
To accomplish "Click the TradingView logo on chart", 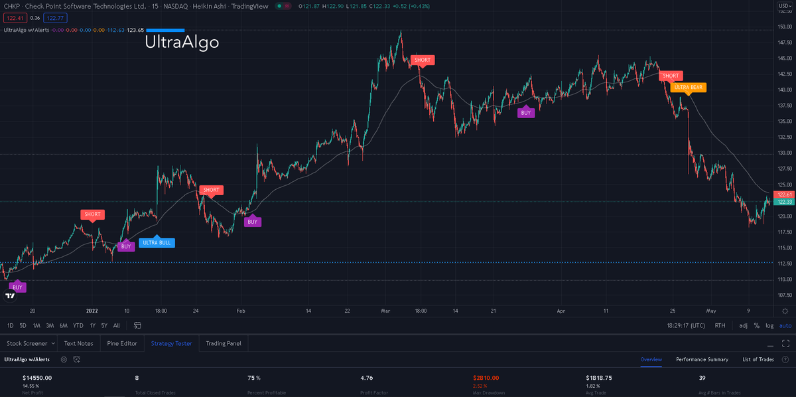I will click(10, 296).
